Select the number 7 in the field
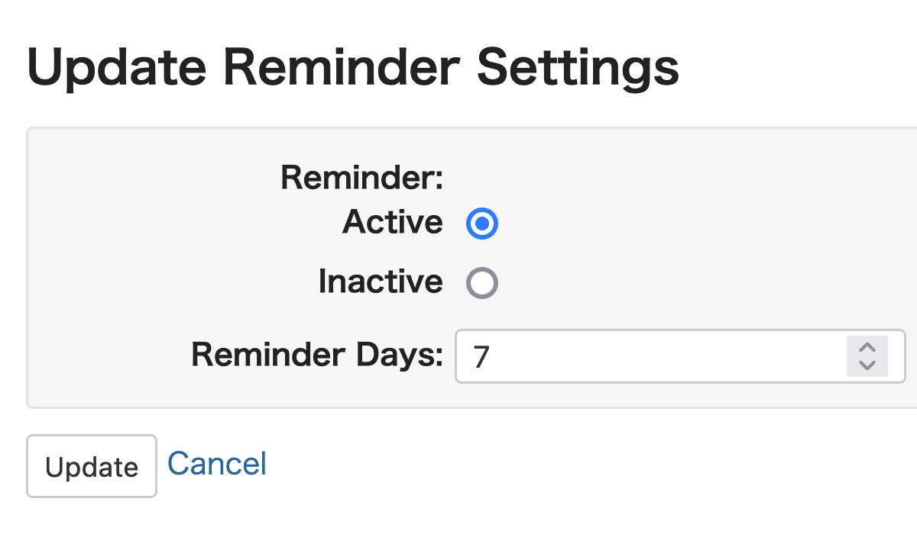 click(480, 356)
